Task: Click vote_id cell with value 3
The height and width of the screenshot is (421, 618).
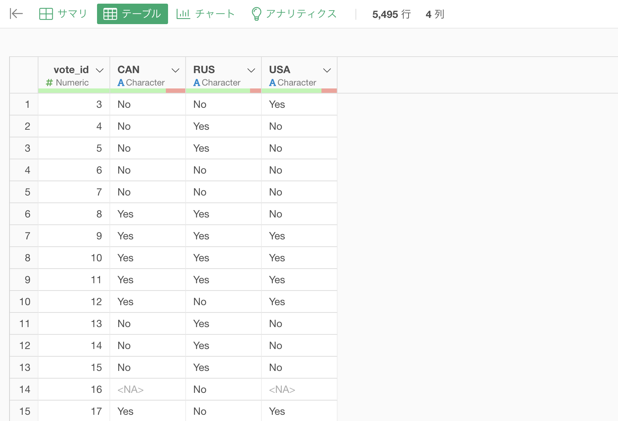Action: point(74,105)
